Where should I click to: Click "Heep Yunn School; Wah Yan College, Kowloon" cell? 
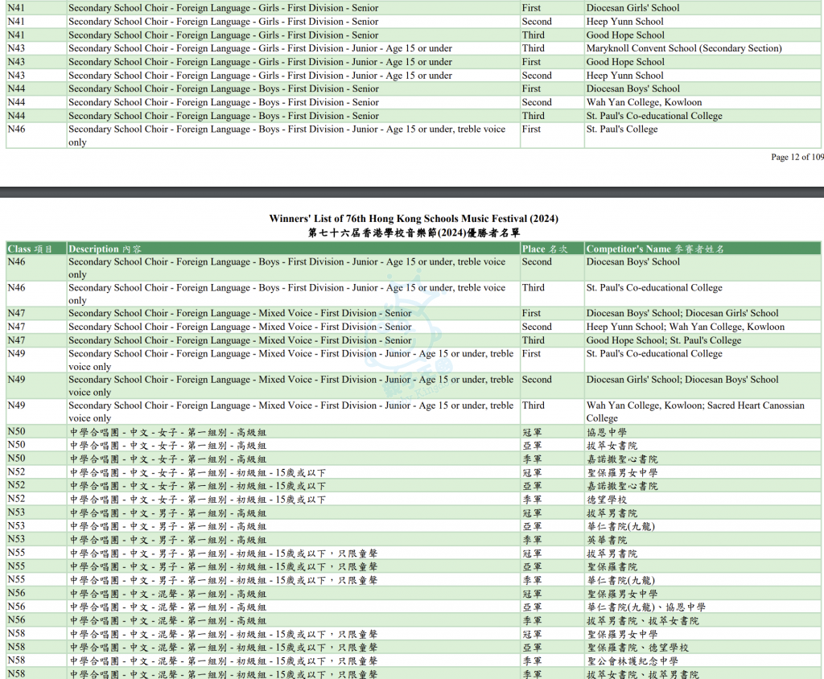pyautogui.click(x=686, y=327)
